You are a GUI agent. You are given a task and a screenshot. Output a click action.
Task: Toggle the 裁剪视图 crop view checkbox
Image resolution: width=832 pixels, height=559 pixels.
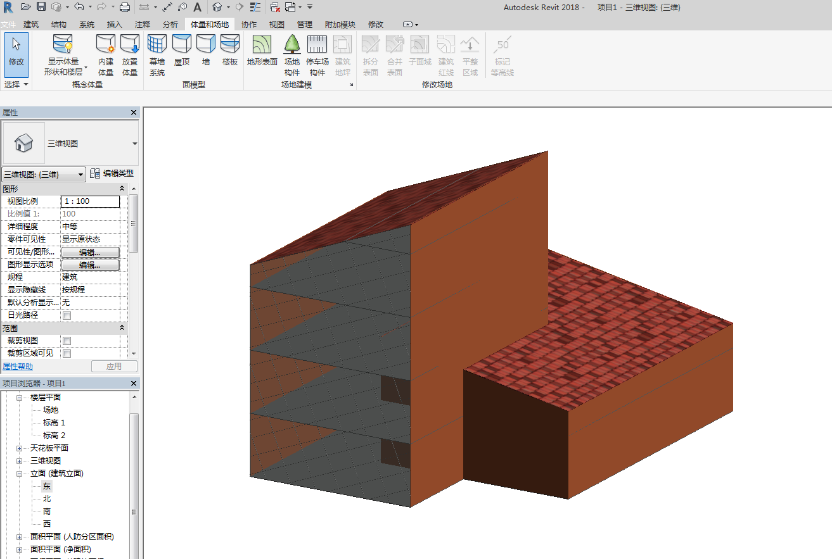(x=67, y=341)
